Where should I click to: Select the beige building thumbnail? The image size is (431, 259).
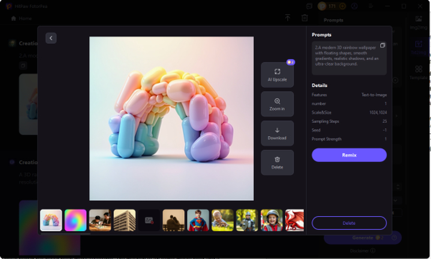click(x=125, y=220)
